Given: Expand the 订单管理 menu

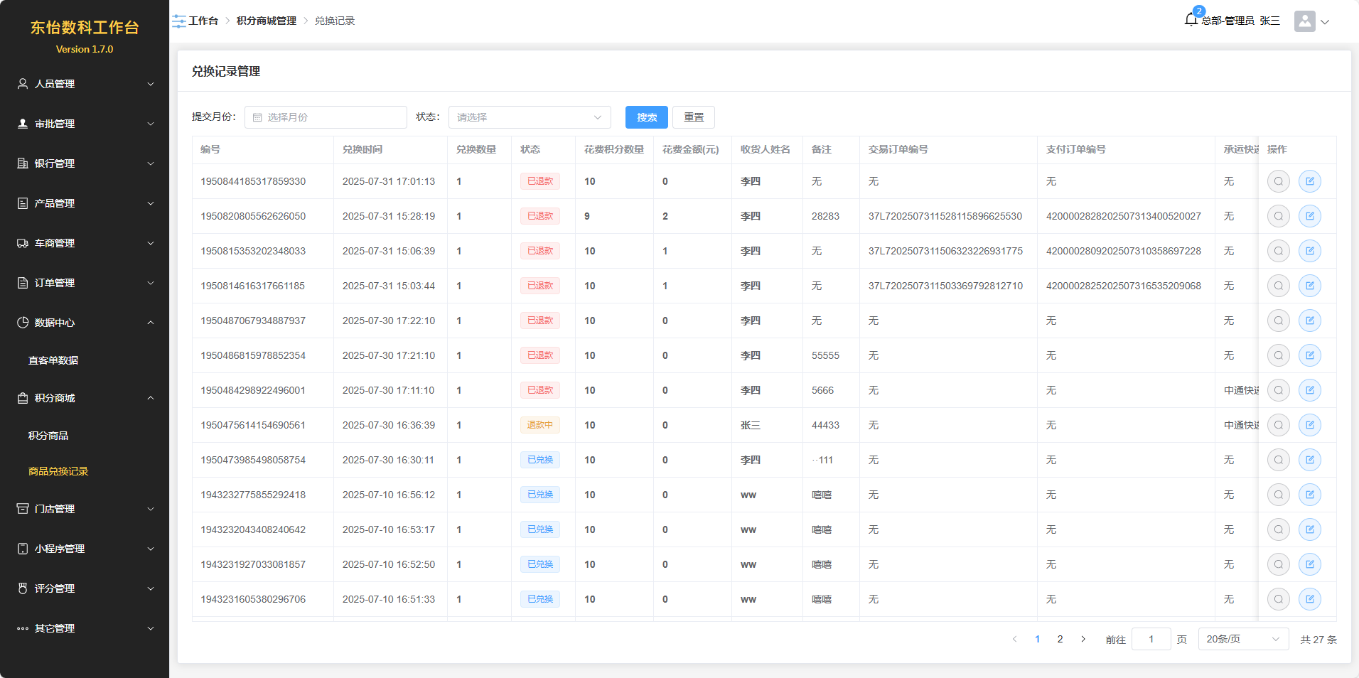Looking at the screenshot, I should tap(85, 283).
